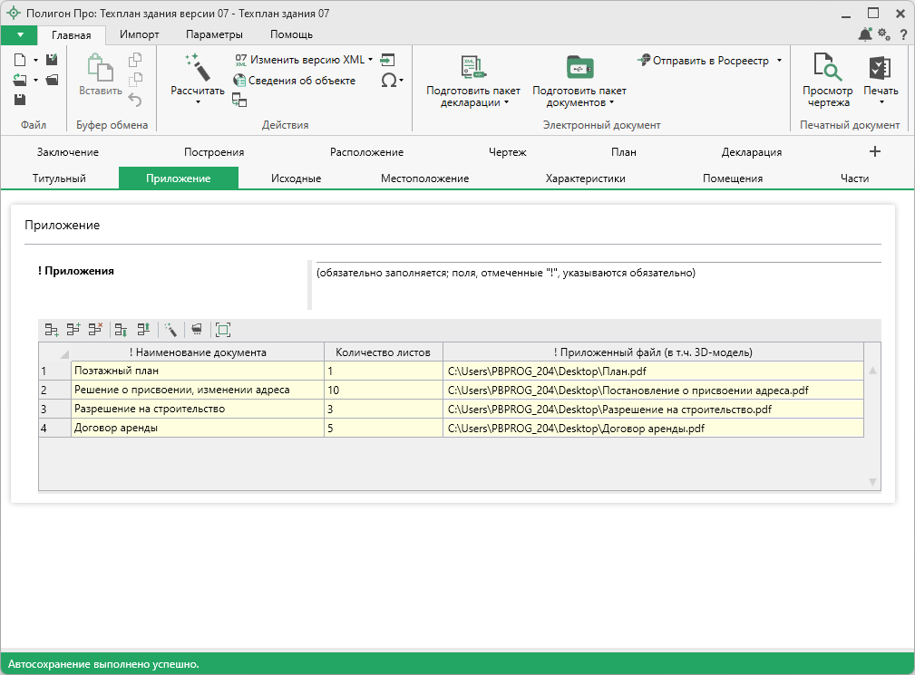
Task: Switch to the Импорт ribbon tab
Action: click(x=140, y=34)
